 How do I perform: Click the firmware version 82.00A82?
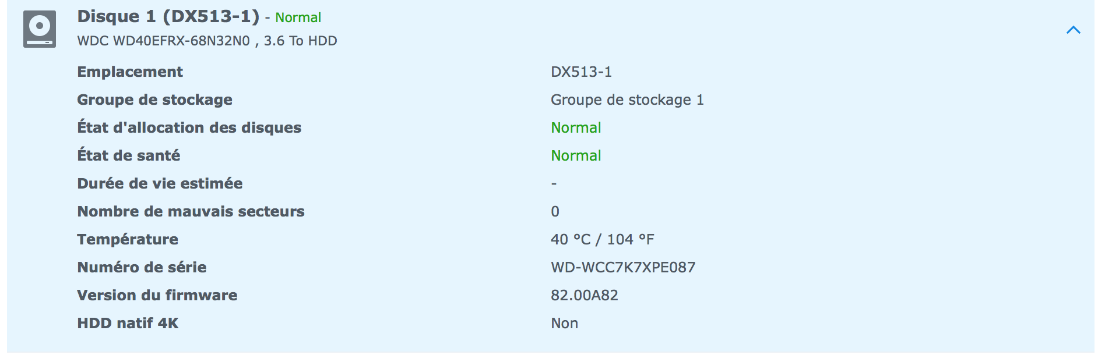[x=585, y=295]
